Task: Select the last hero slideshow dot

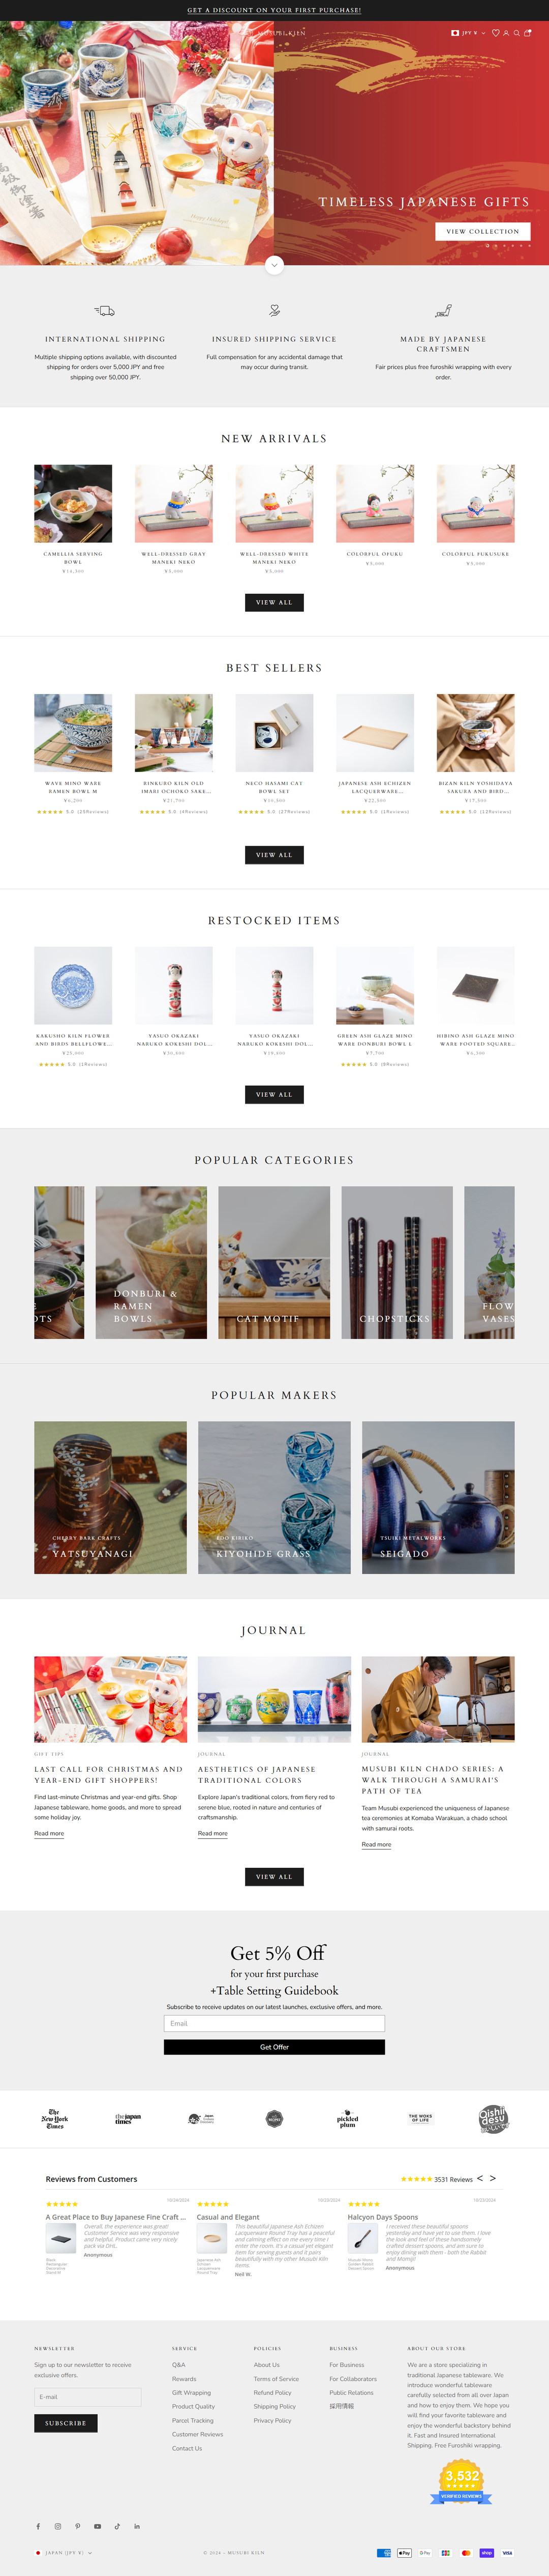Action: pyautogui.click(x=530, y=246)
